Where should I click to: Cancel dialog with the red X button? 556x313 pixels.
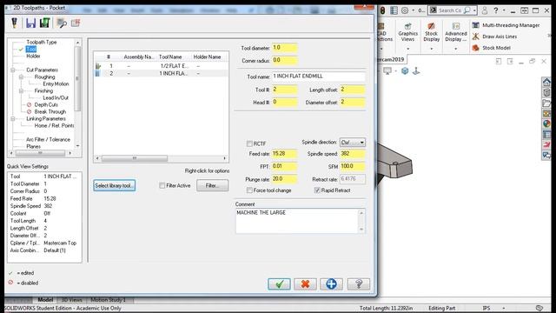[305, 284]
